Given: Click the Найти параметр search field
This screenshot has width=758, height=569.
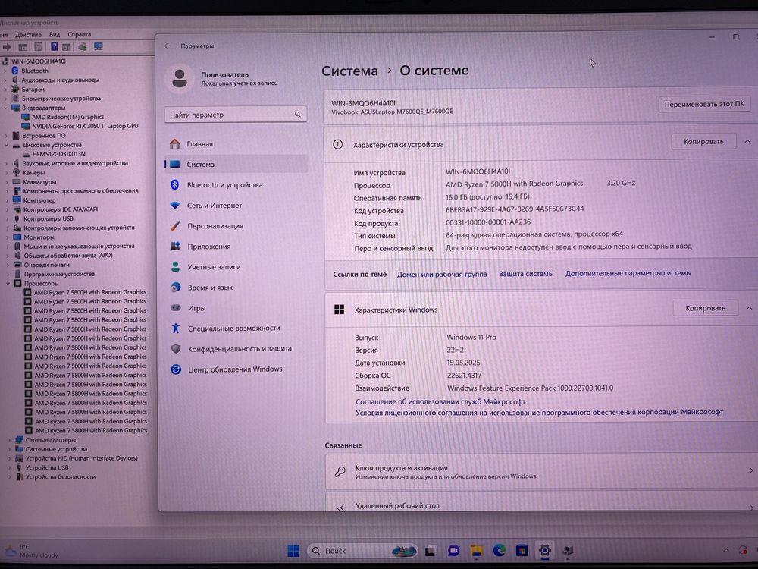Looking at the screenshot, I should point(236,115).
